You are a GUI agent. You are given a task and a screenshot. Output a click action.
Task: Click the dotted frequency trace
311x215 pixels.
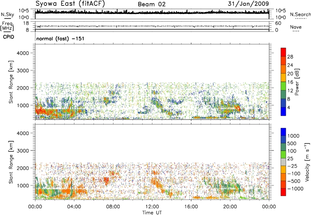(x=152, y=26)
